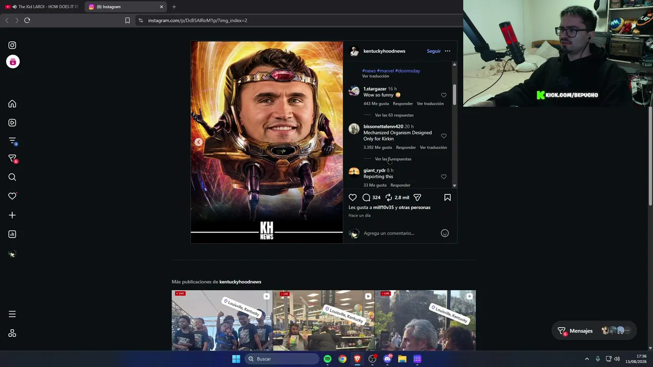This screenshot has width=653, height=367.
Task: Translate bissonettelenn420's comment
Action: (x=433, y=147)
